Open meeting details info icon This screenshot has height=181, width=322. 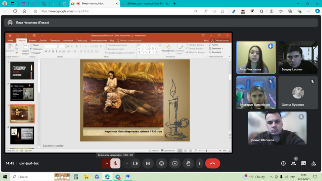coord(283,163)
